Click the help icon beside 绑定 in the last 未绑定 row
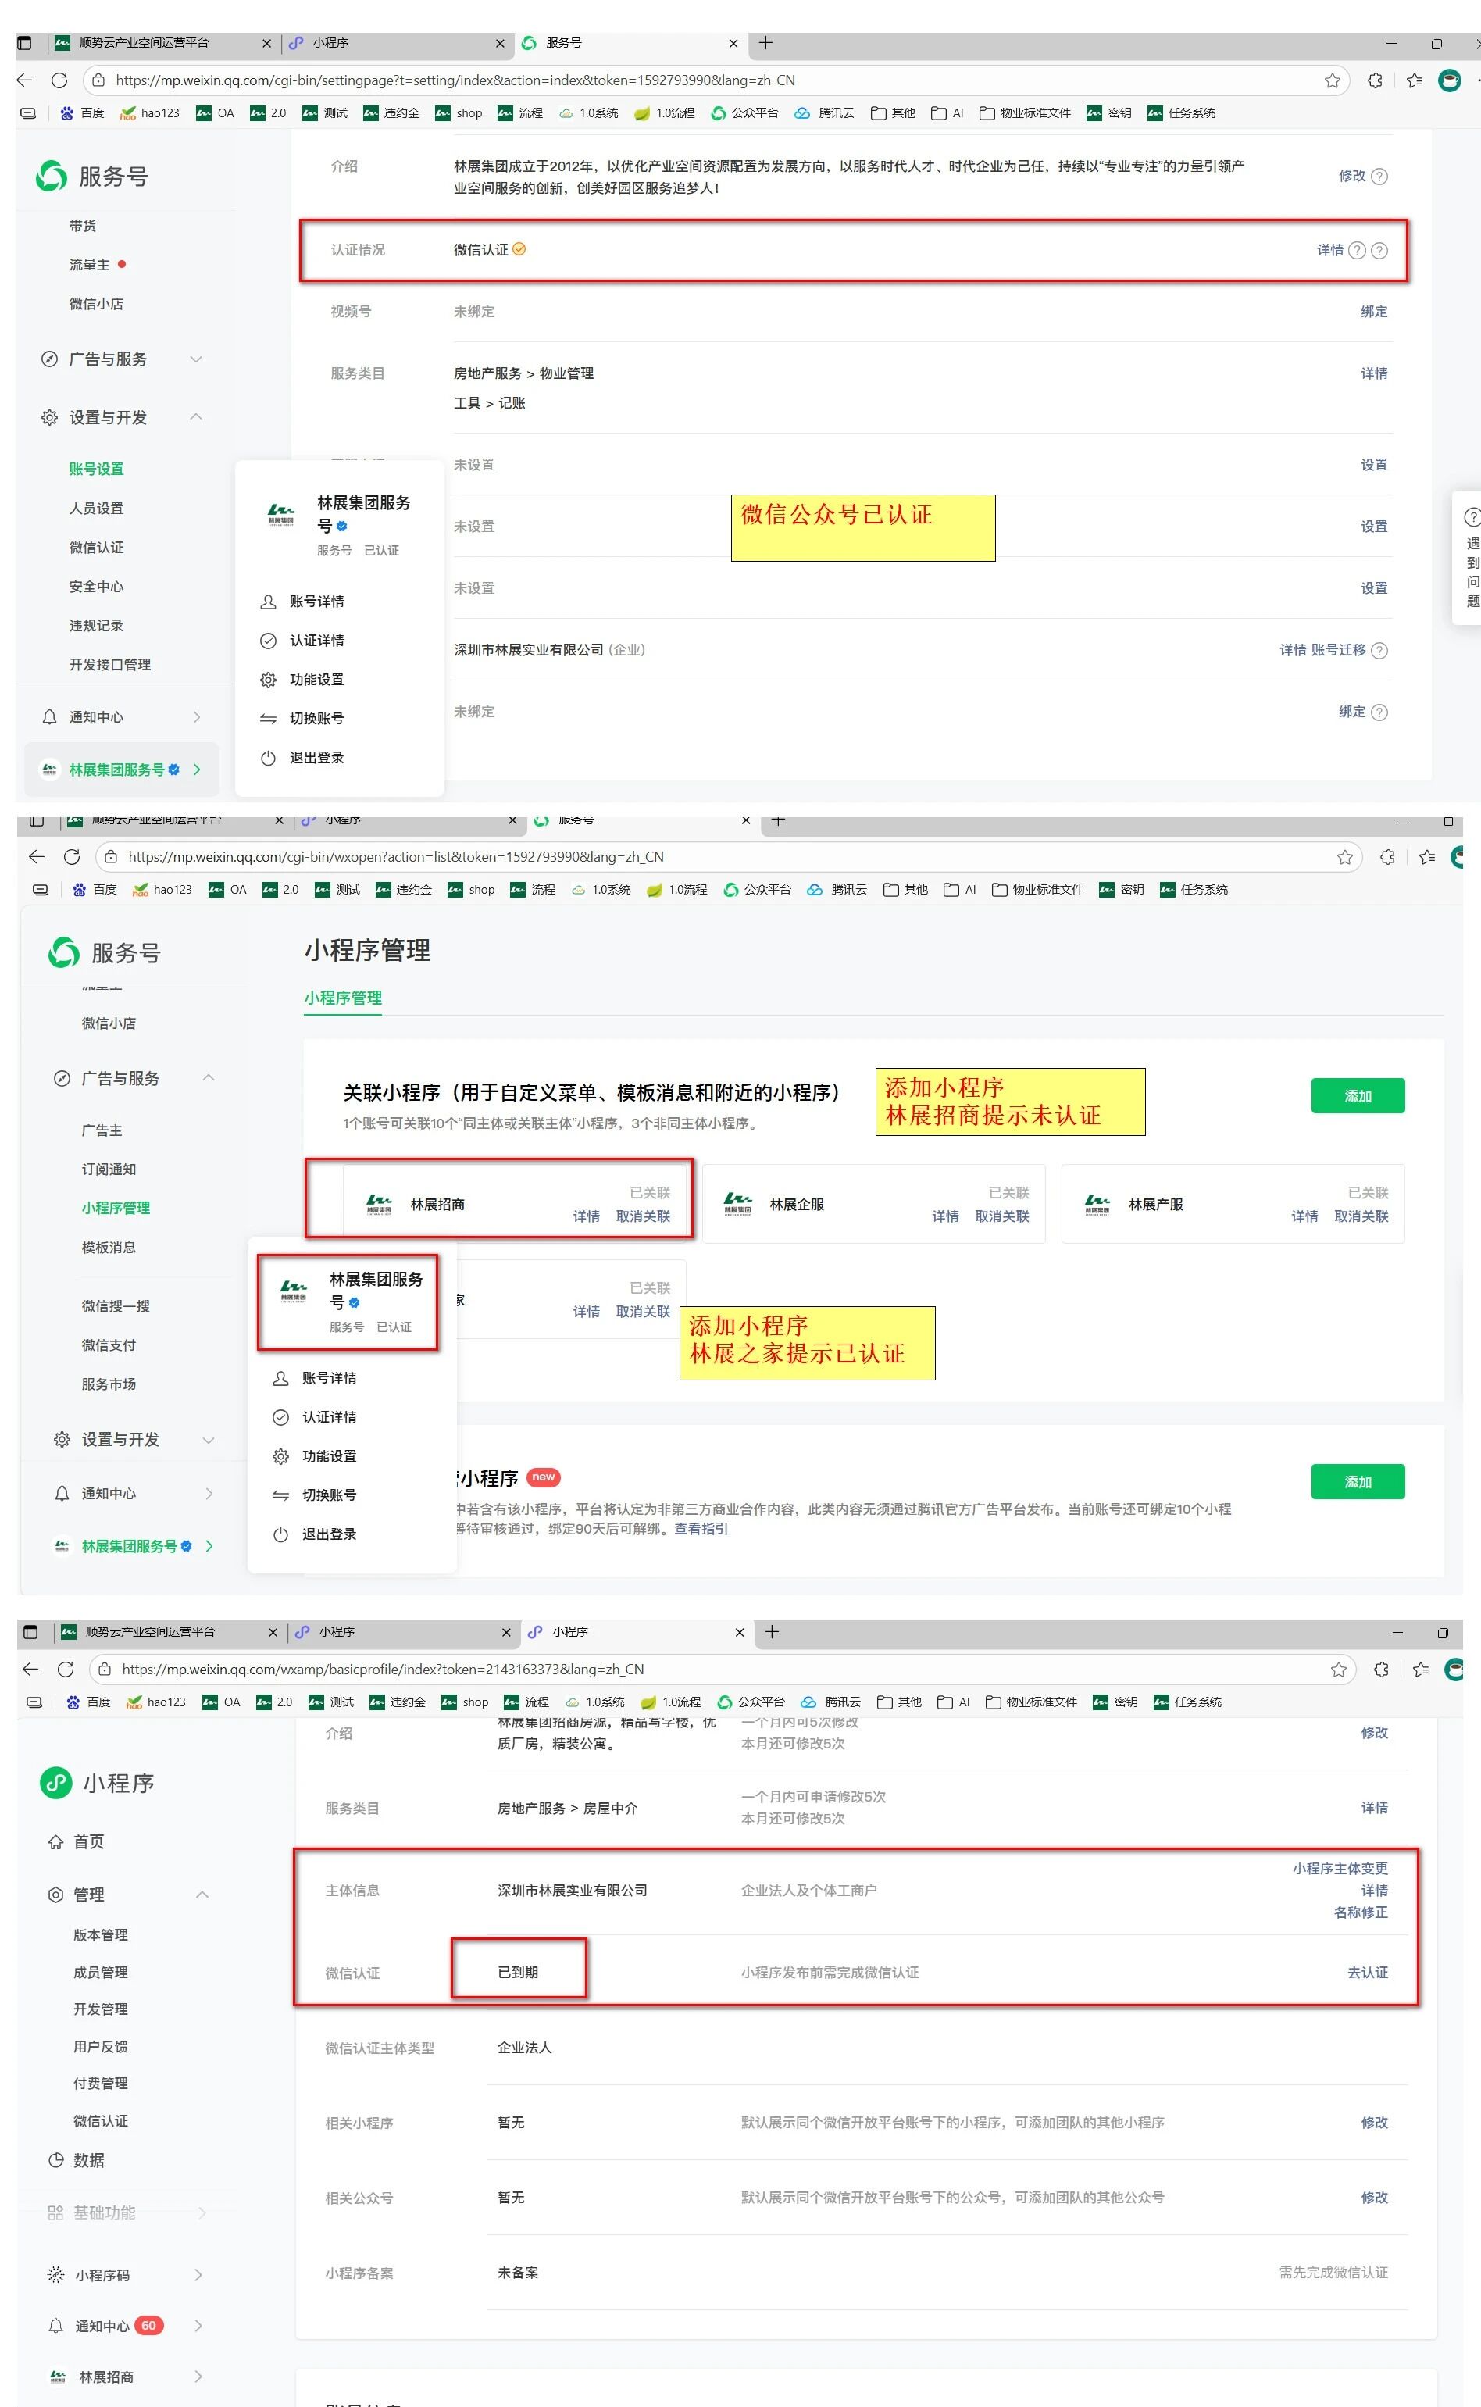Image resolution: width=1481 pixels, height=2407 pixels. click(1379, 712)
